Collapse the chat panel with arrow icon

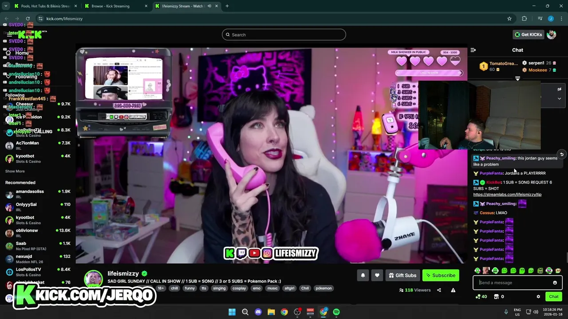(x=473, y=50)
